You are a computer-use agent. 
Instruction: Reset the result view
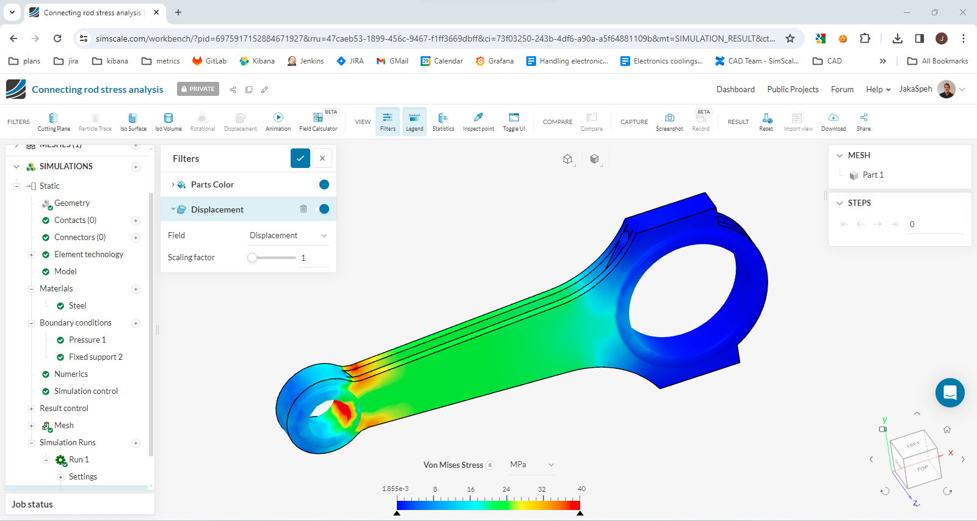click(766, 121)
